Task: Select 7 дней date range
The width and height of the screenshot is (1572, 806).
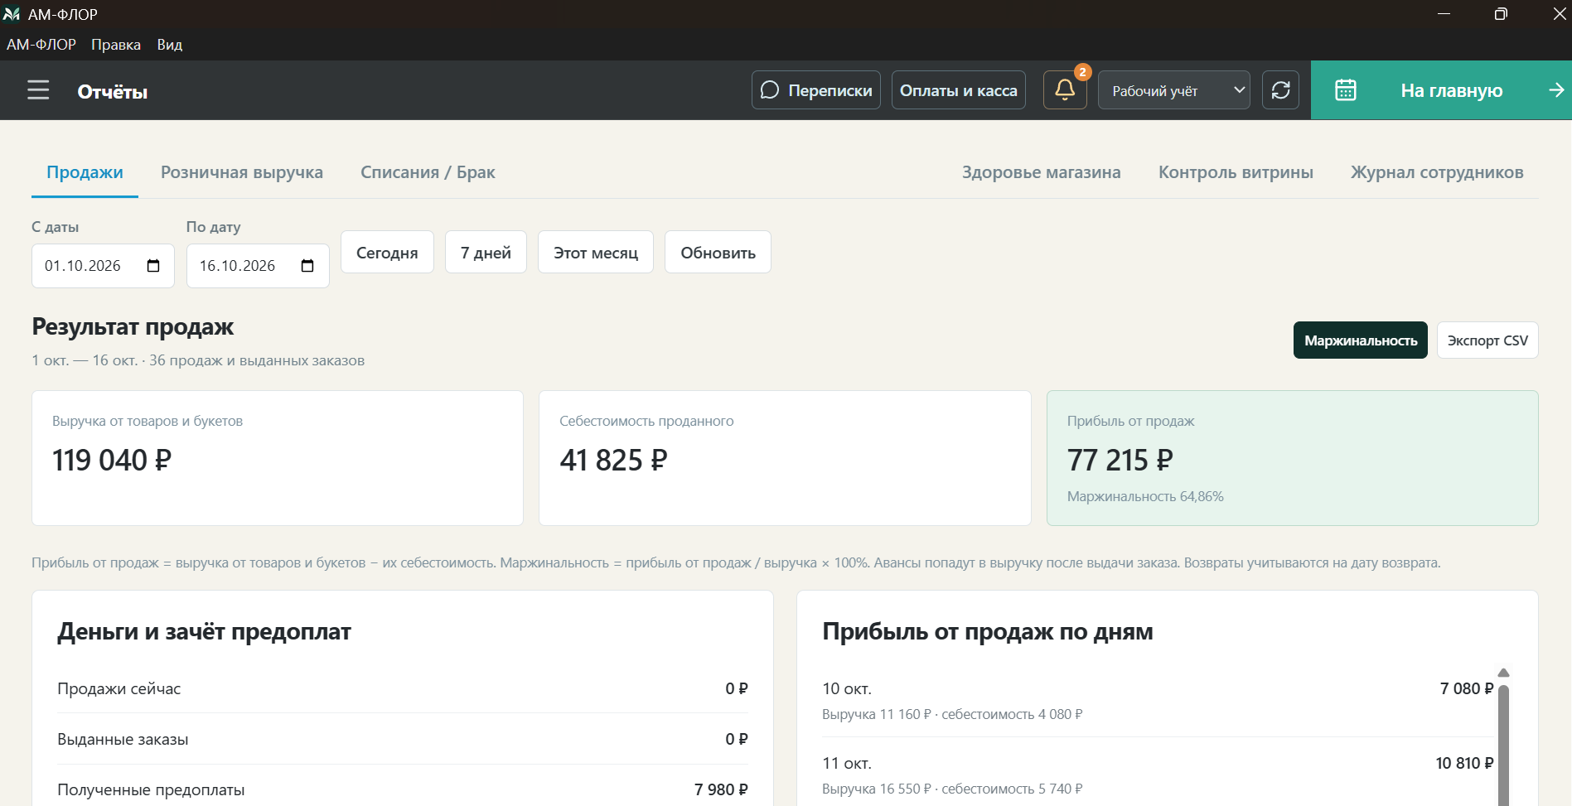Action: [486, 252]
